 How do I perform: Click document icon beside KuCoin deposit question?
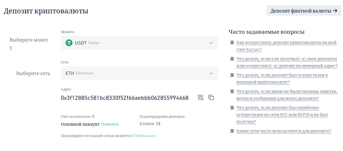pyautogui.click(x=232, y=43)
